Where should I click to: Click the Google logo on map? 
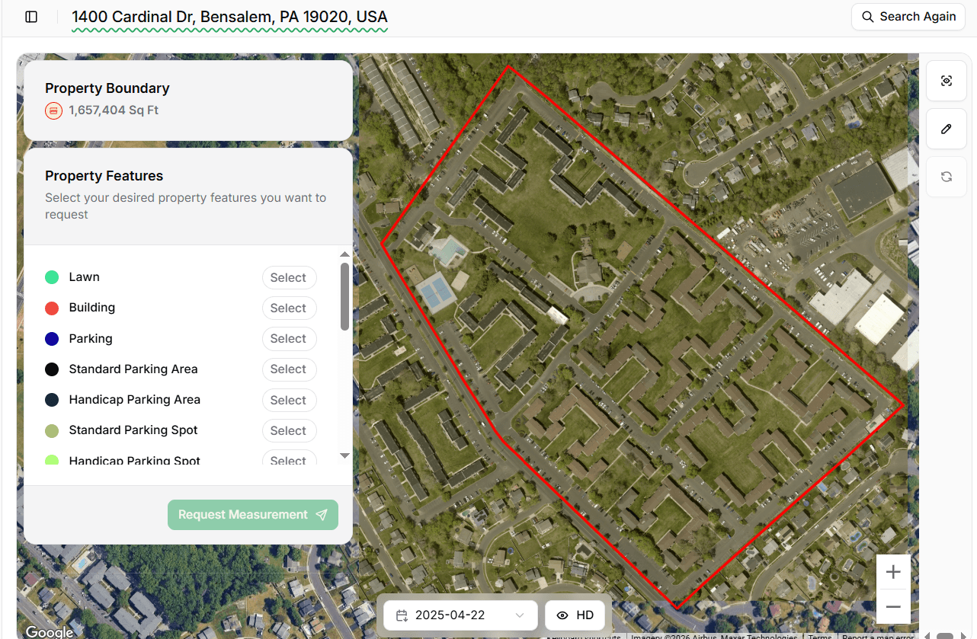[49, 631]
